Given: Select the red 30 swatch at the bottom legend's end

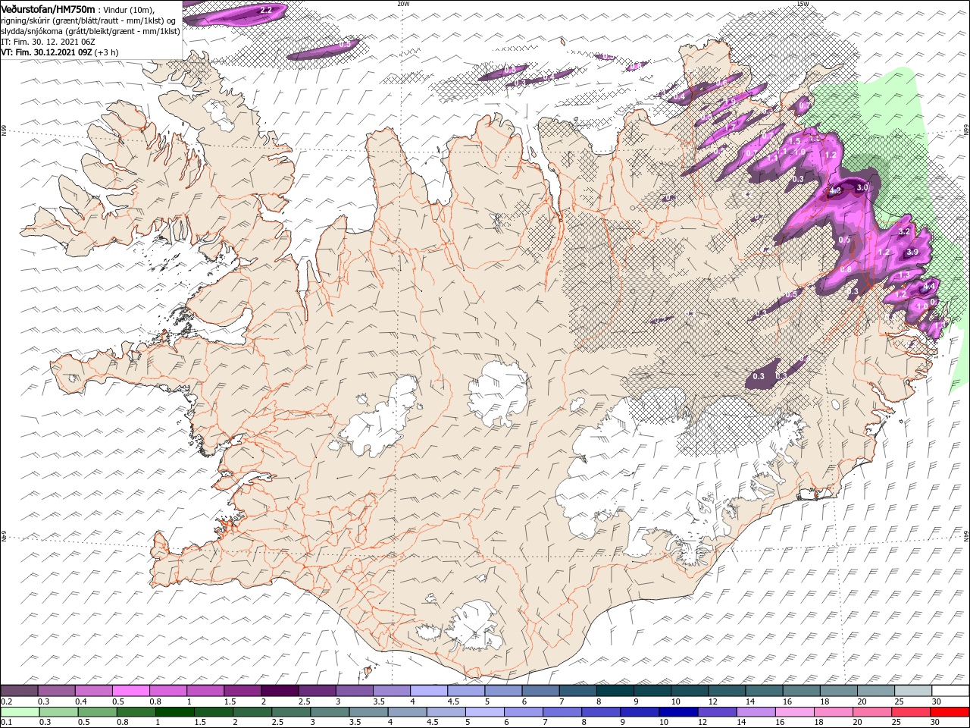Looking at the screenshot, I should [x=950, y=711].
